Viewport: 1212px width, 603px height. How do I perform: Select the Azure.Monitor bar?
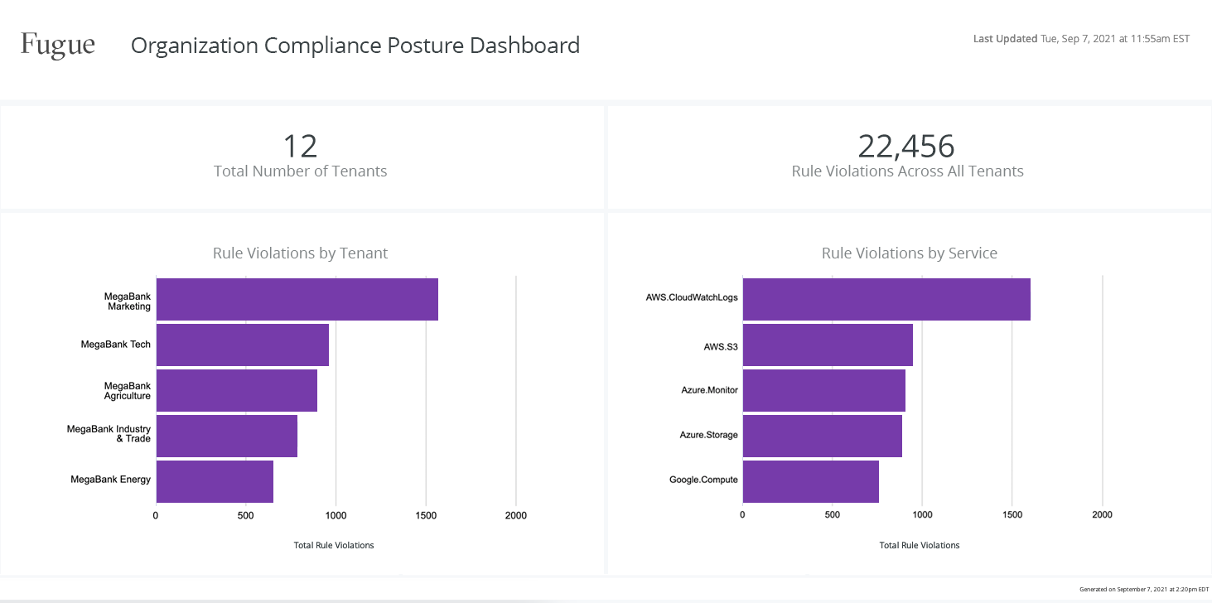(x=823, y=390)
